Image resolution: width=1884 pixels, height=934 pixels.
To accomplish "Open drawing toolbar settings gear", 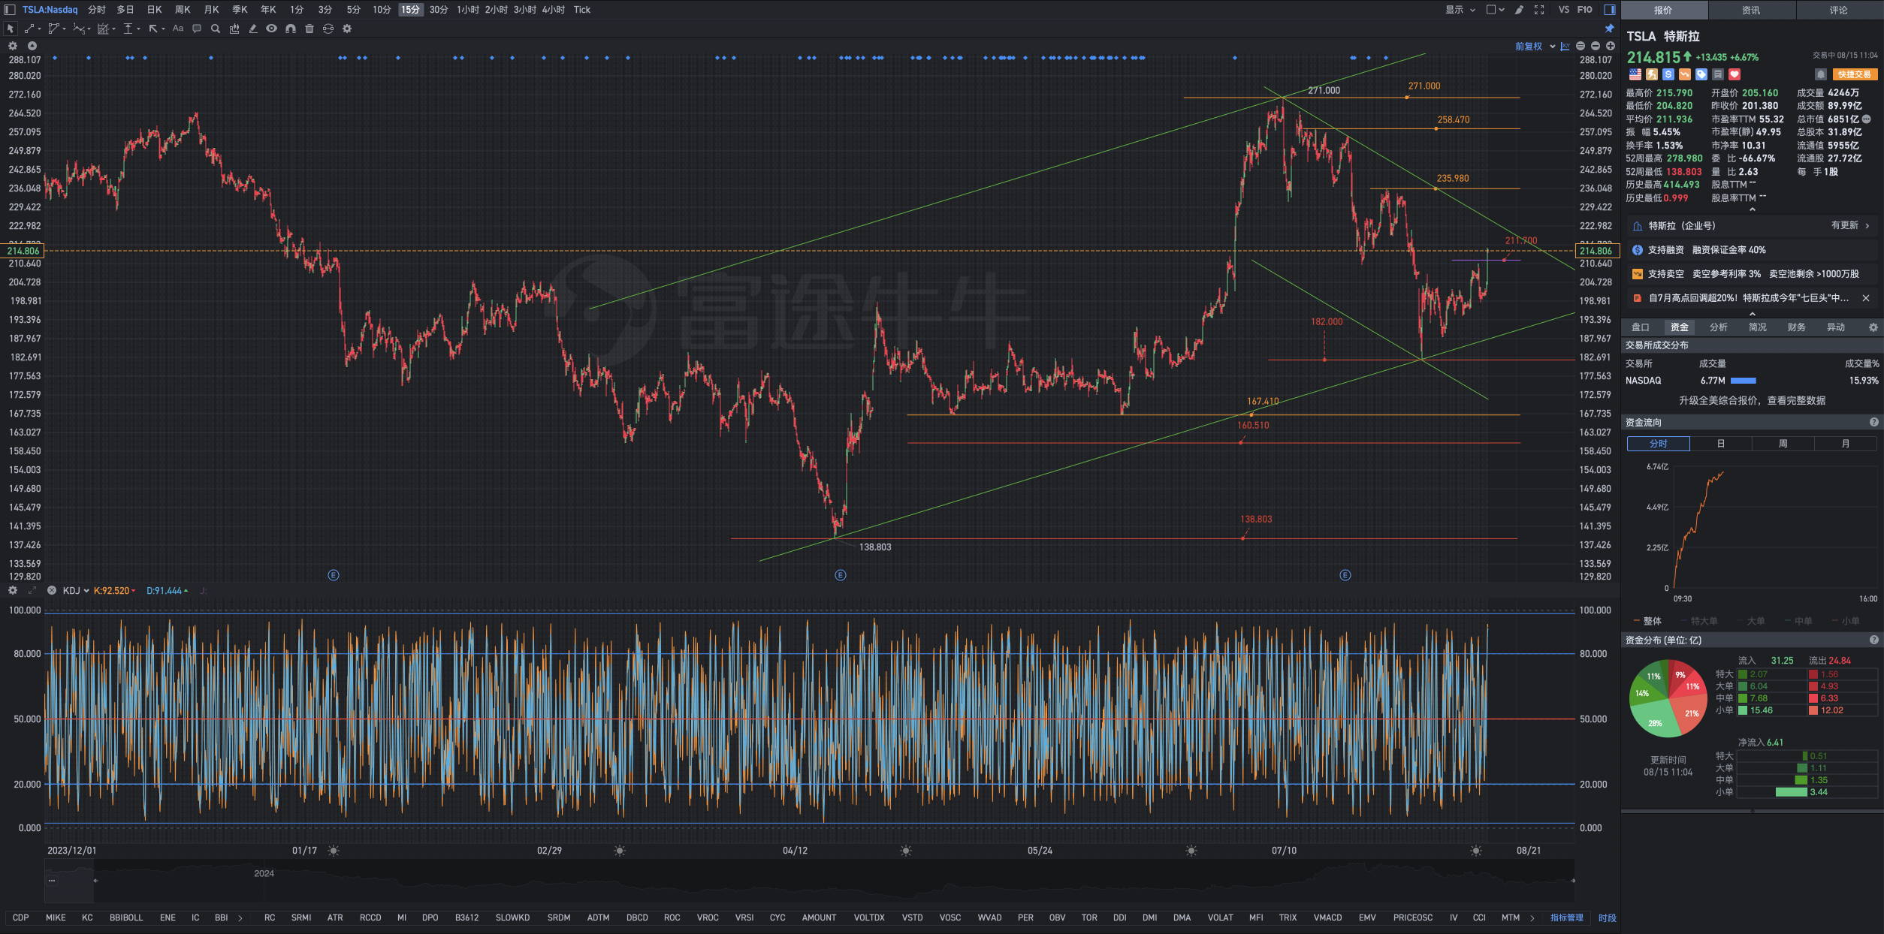I will click(x=347, y=29).
